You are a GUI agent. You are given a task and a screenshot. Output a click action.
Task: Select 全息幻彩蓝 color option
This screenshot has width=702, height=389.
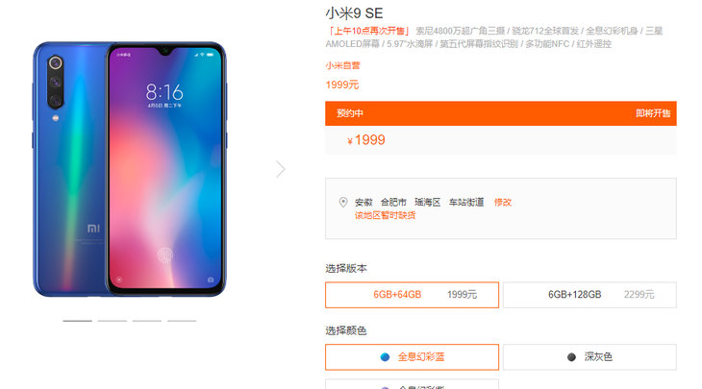click(412, 356)
